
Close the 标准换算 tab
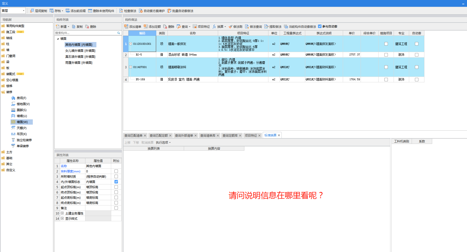click(279, 135)
